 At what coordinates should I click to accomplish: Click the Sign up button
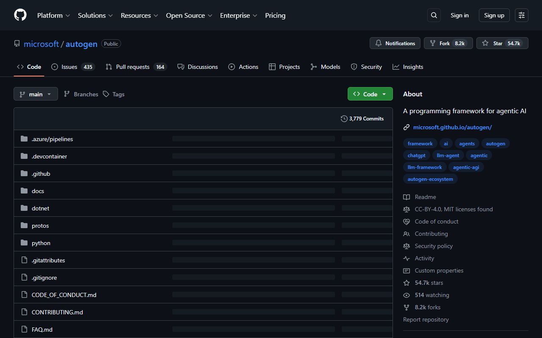click(494, 15)
